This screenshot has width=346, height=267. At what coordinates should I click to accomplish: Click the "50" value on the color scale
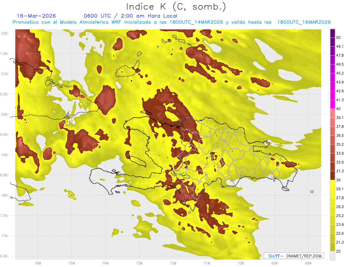(x=339, y=37)
